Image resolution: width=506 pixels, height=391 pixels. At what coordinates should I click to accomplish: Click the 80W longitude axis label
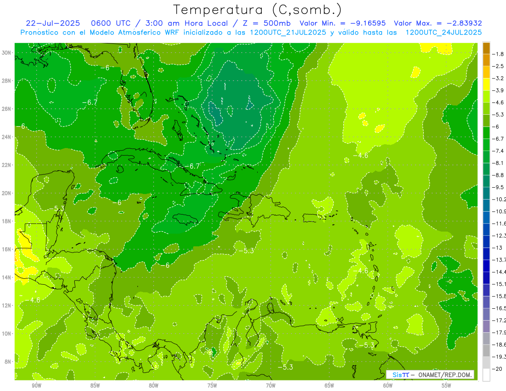153,386
